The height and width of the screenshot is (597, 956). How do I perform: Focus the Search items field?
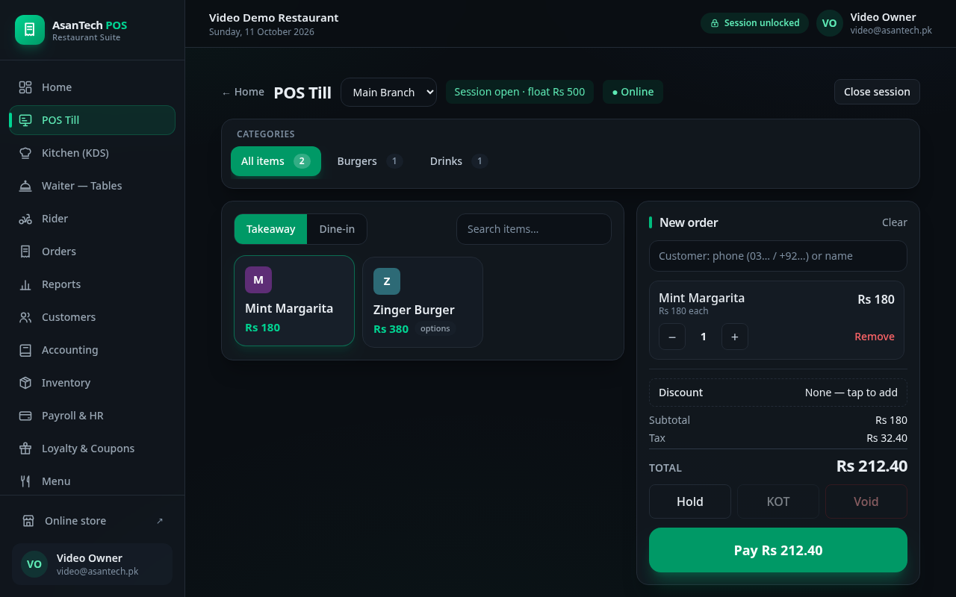[x=534, y=229]
